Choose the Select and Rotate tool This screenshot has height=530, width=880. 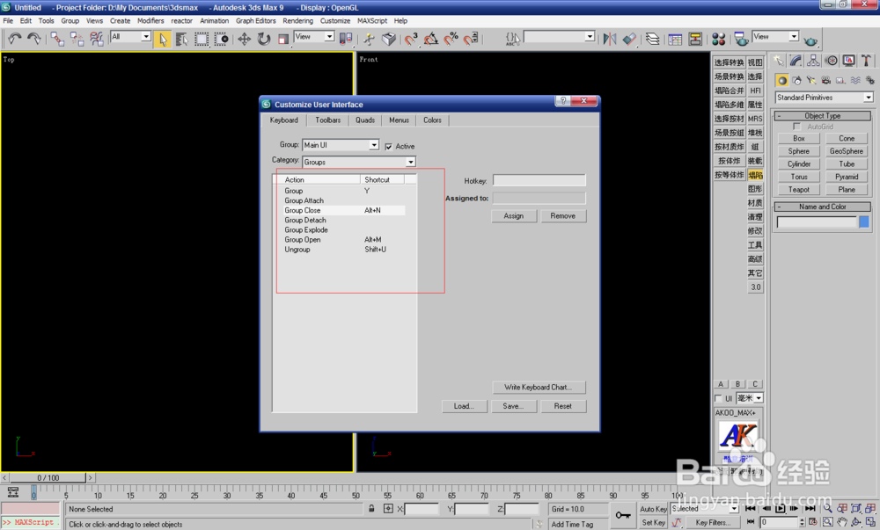(264, 39)
